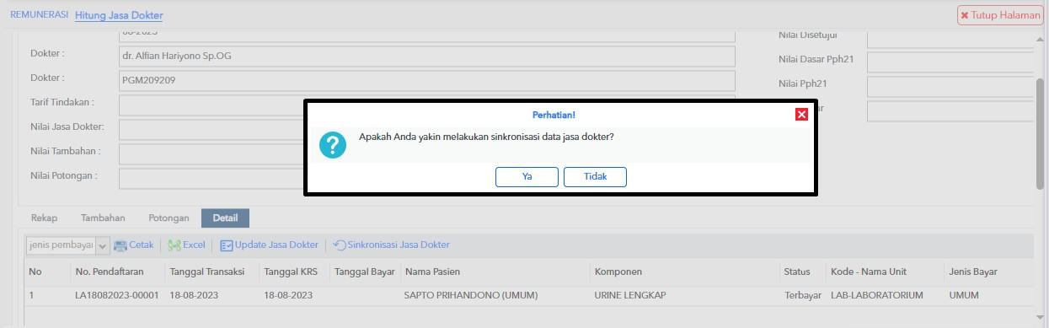This screenshot has width=1049, height=328.
Task: Click the Update Jasa Dokter icon
Action: click(x=227, y=245)
